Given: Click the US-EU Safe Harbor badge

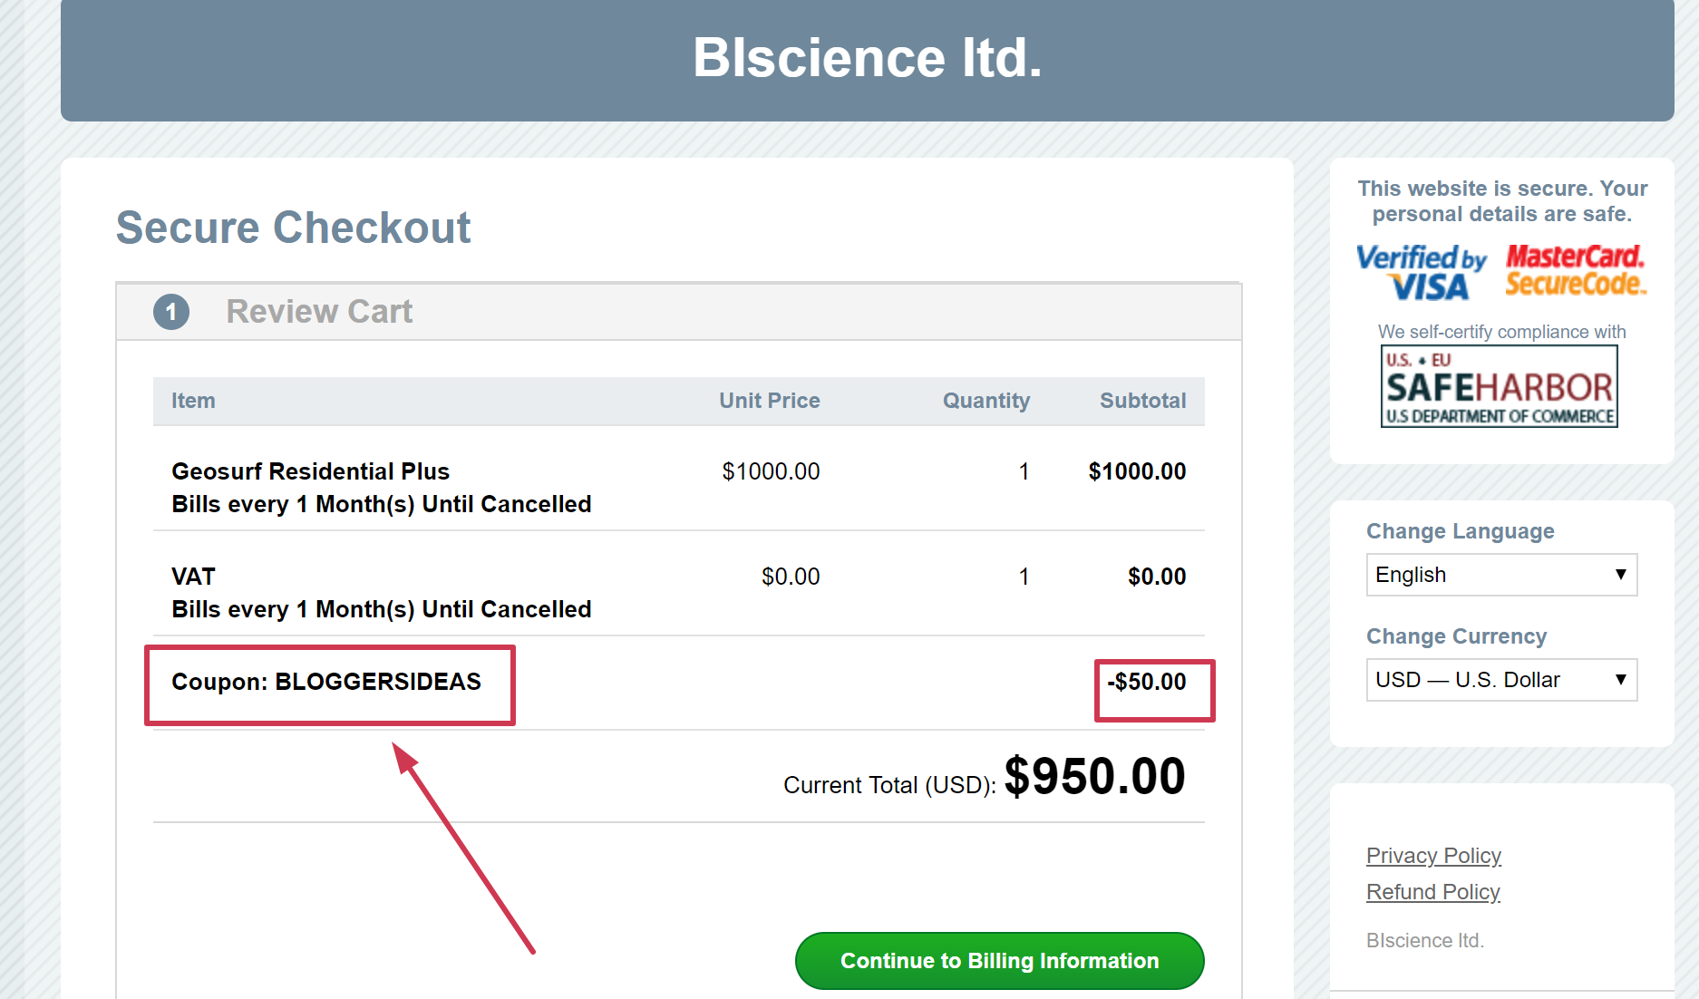Looking at the screenshot, I should (1499, 386).
